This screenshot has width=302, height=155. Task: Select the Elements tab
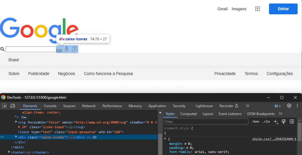click(x=30, y=106)
